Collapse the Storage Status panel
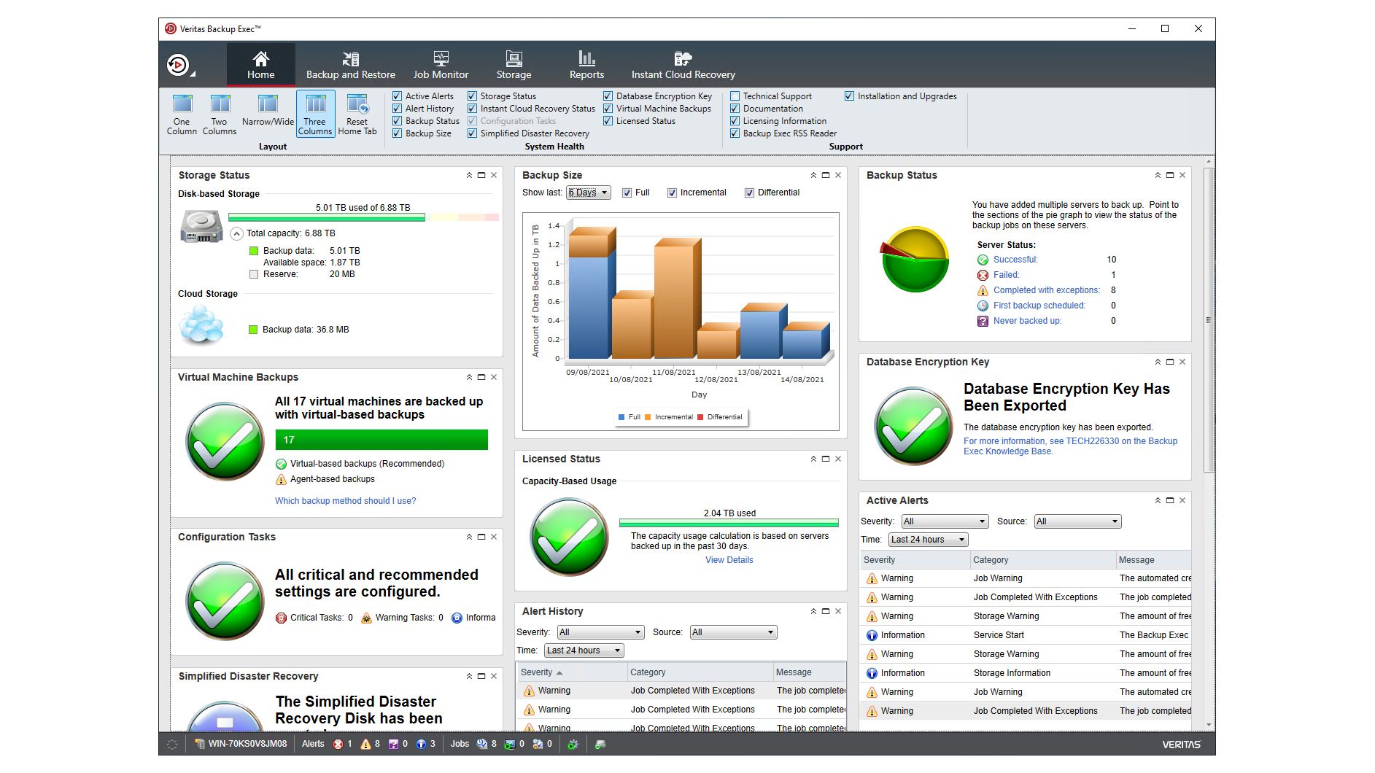 (469, 175)
